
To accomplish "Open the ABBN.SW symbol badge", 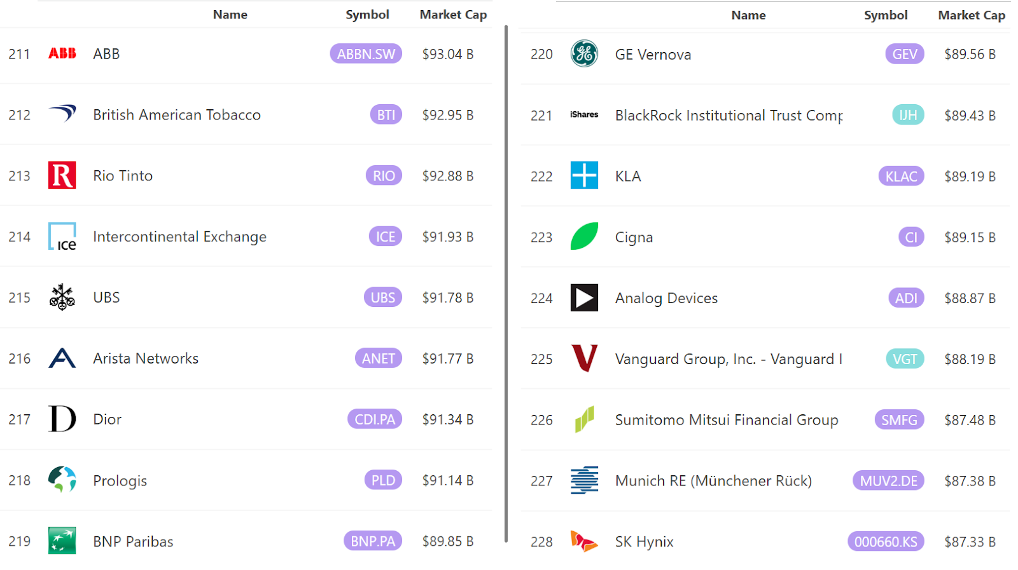I will click(x=366, y=54).
